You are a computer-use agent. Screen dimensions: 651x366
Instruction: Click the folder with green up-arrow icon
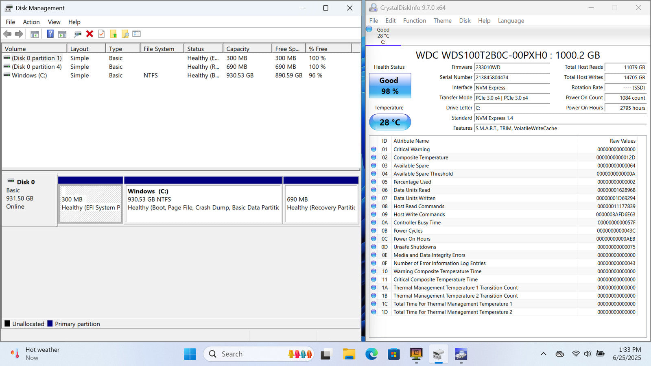pyautogui.click(x=113, y=34)
